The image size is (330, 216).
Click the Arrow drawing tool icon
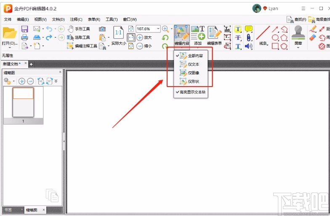tap(275, 29)
